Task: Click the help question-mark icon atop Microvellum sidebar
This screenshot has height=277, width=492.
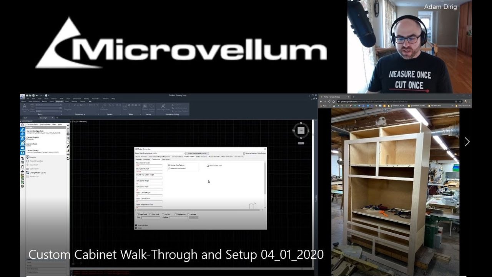Action: click(x=22, y=125)
